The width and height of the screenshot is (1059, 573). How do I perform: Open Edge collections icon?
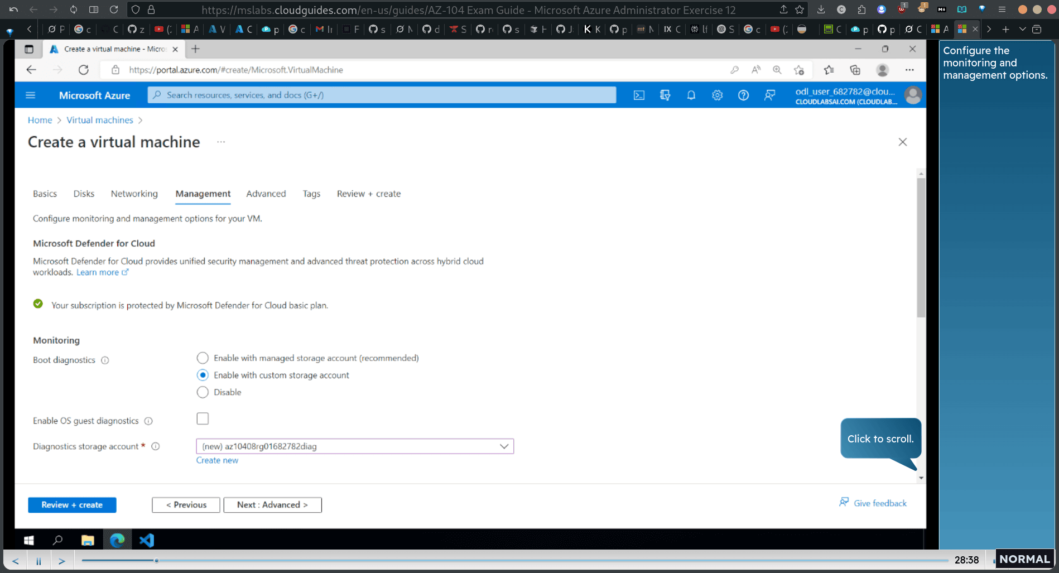pos(855,70)
